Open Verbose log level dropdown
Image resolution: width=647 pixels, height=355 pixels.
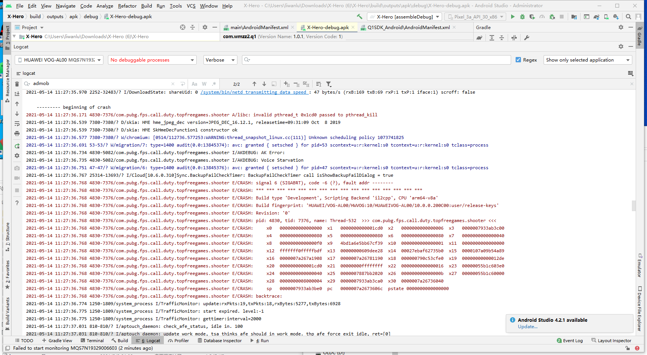click(220, 60)
